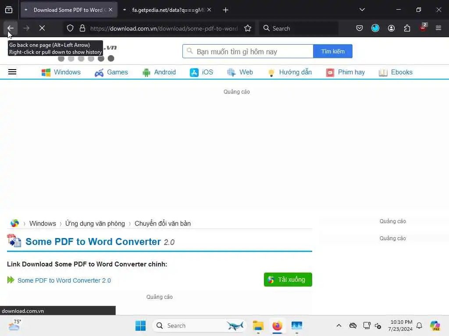Screen dimensions: 449x336
Task: Show hidden system tray icons
Action: (x=339, y=325)
